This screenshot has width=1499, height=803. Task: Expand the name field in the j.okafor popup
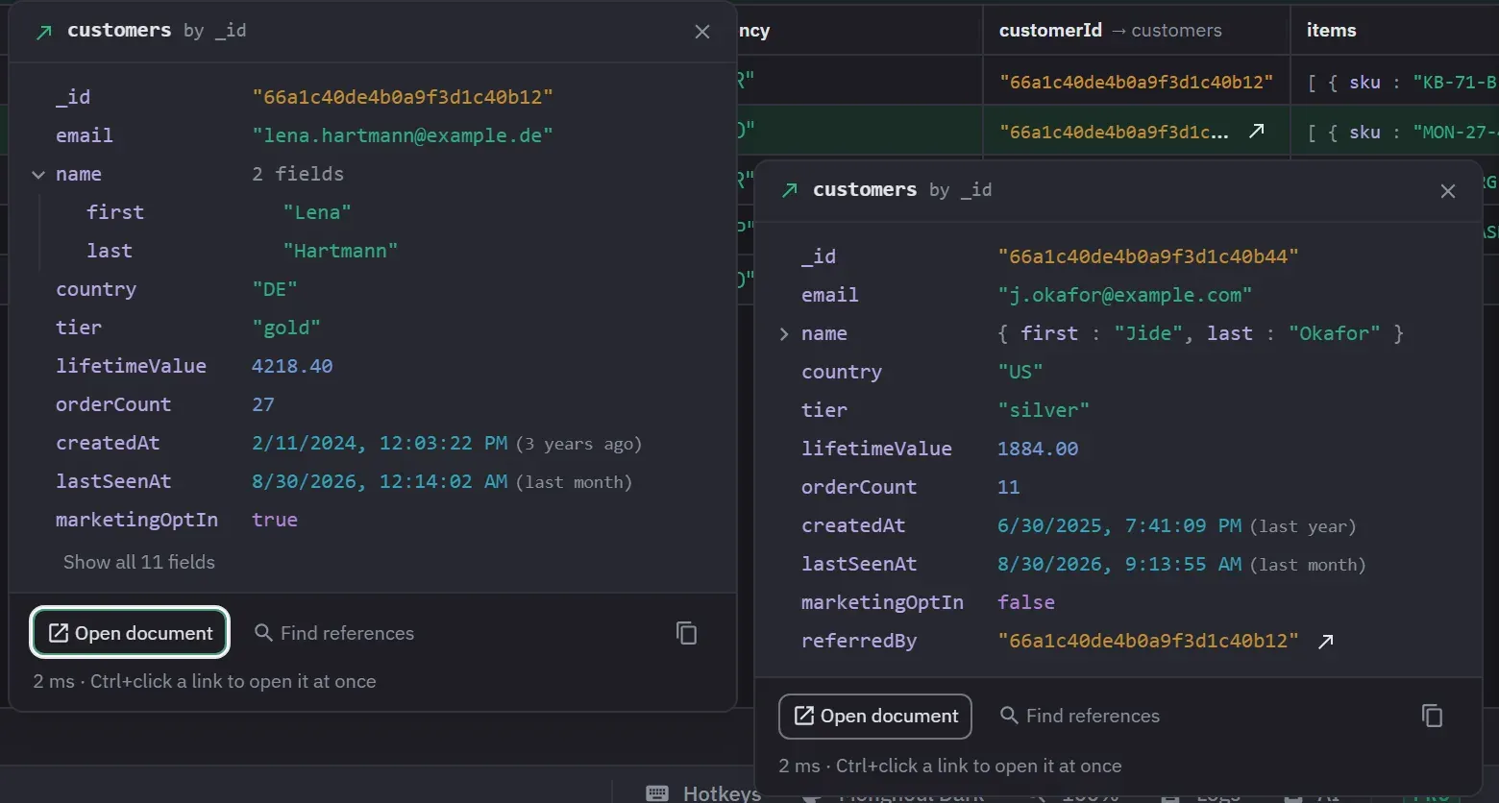tap(784, 333)
